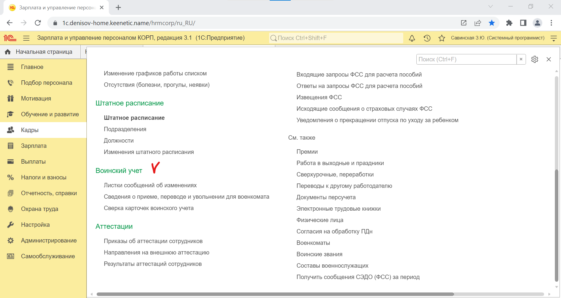Expand the service settings menu at top right

pos(554,38)
